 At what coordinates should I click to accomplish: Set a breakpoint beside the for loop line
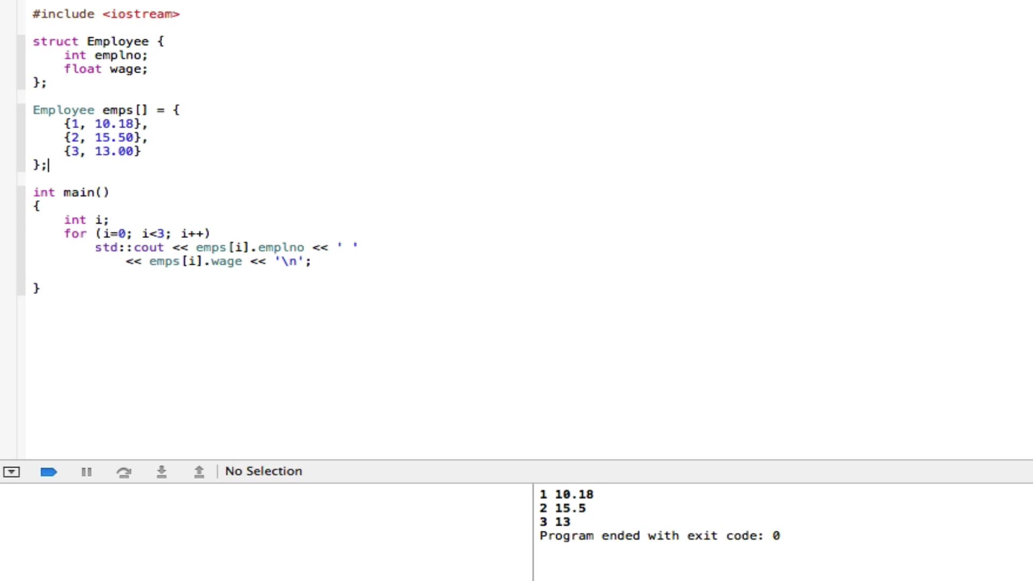[x=20, y=233]
